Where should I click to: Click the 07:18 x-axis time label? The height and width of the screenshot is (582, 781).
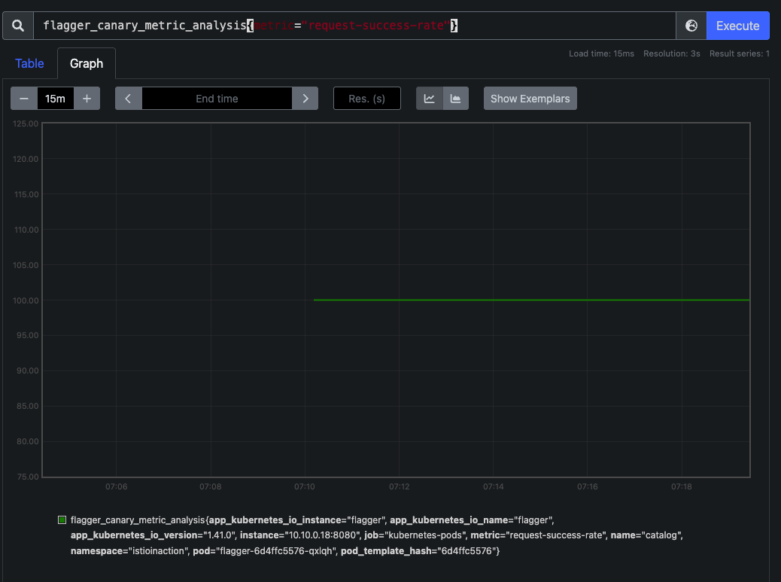[682, 486]
